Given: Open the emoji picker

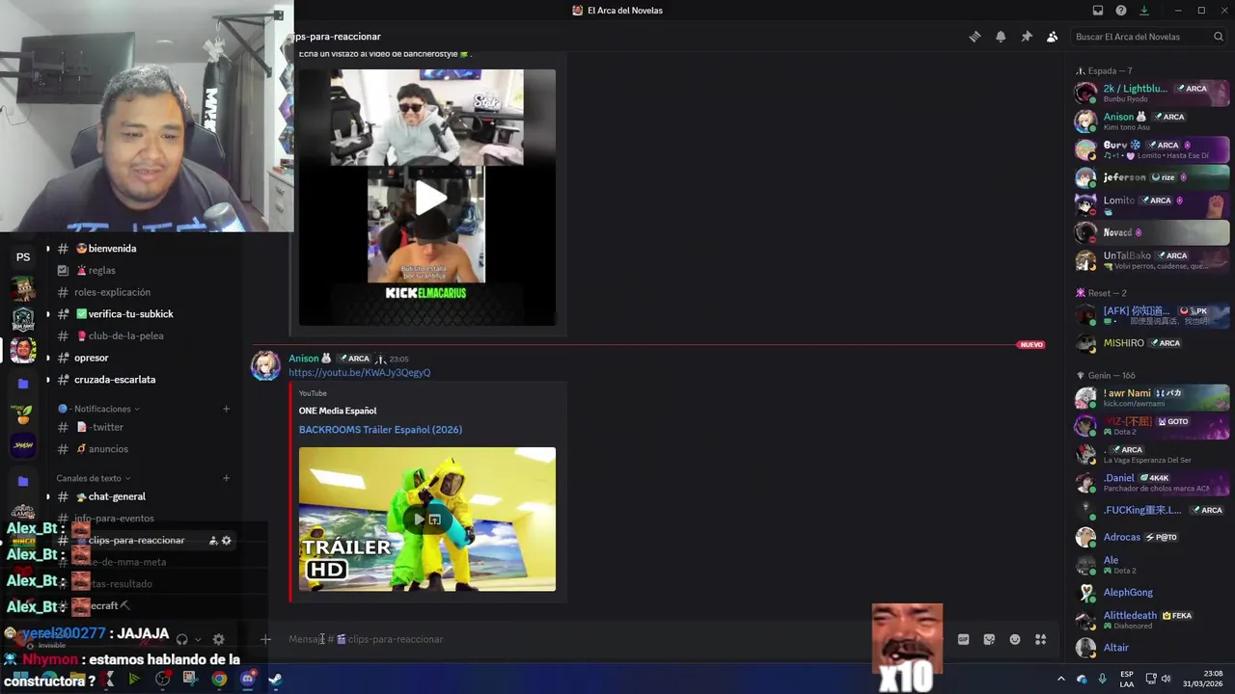Looking at the screenshot, I should 1015,639.
